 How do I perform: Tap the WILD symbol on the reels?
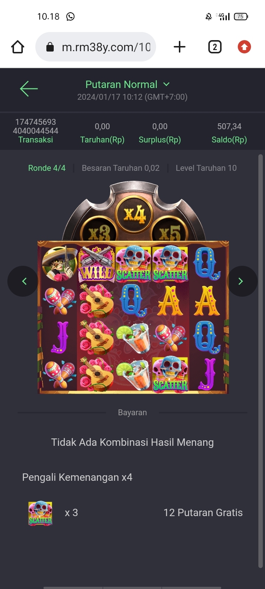point(97,264)
